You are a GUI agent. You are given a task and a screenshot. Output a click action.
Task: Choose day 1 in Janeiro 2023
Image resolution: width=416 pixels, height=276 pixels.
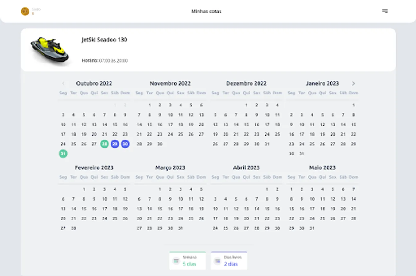click(353, 105)
